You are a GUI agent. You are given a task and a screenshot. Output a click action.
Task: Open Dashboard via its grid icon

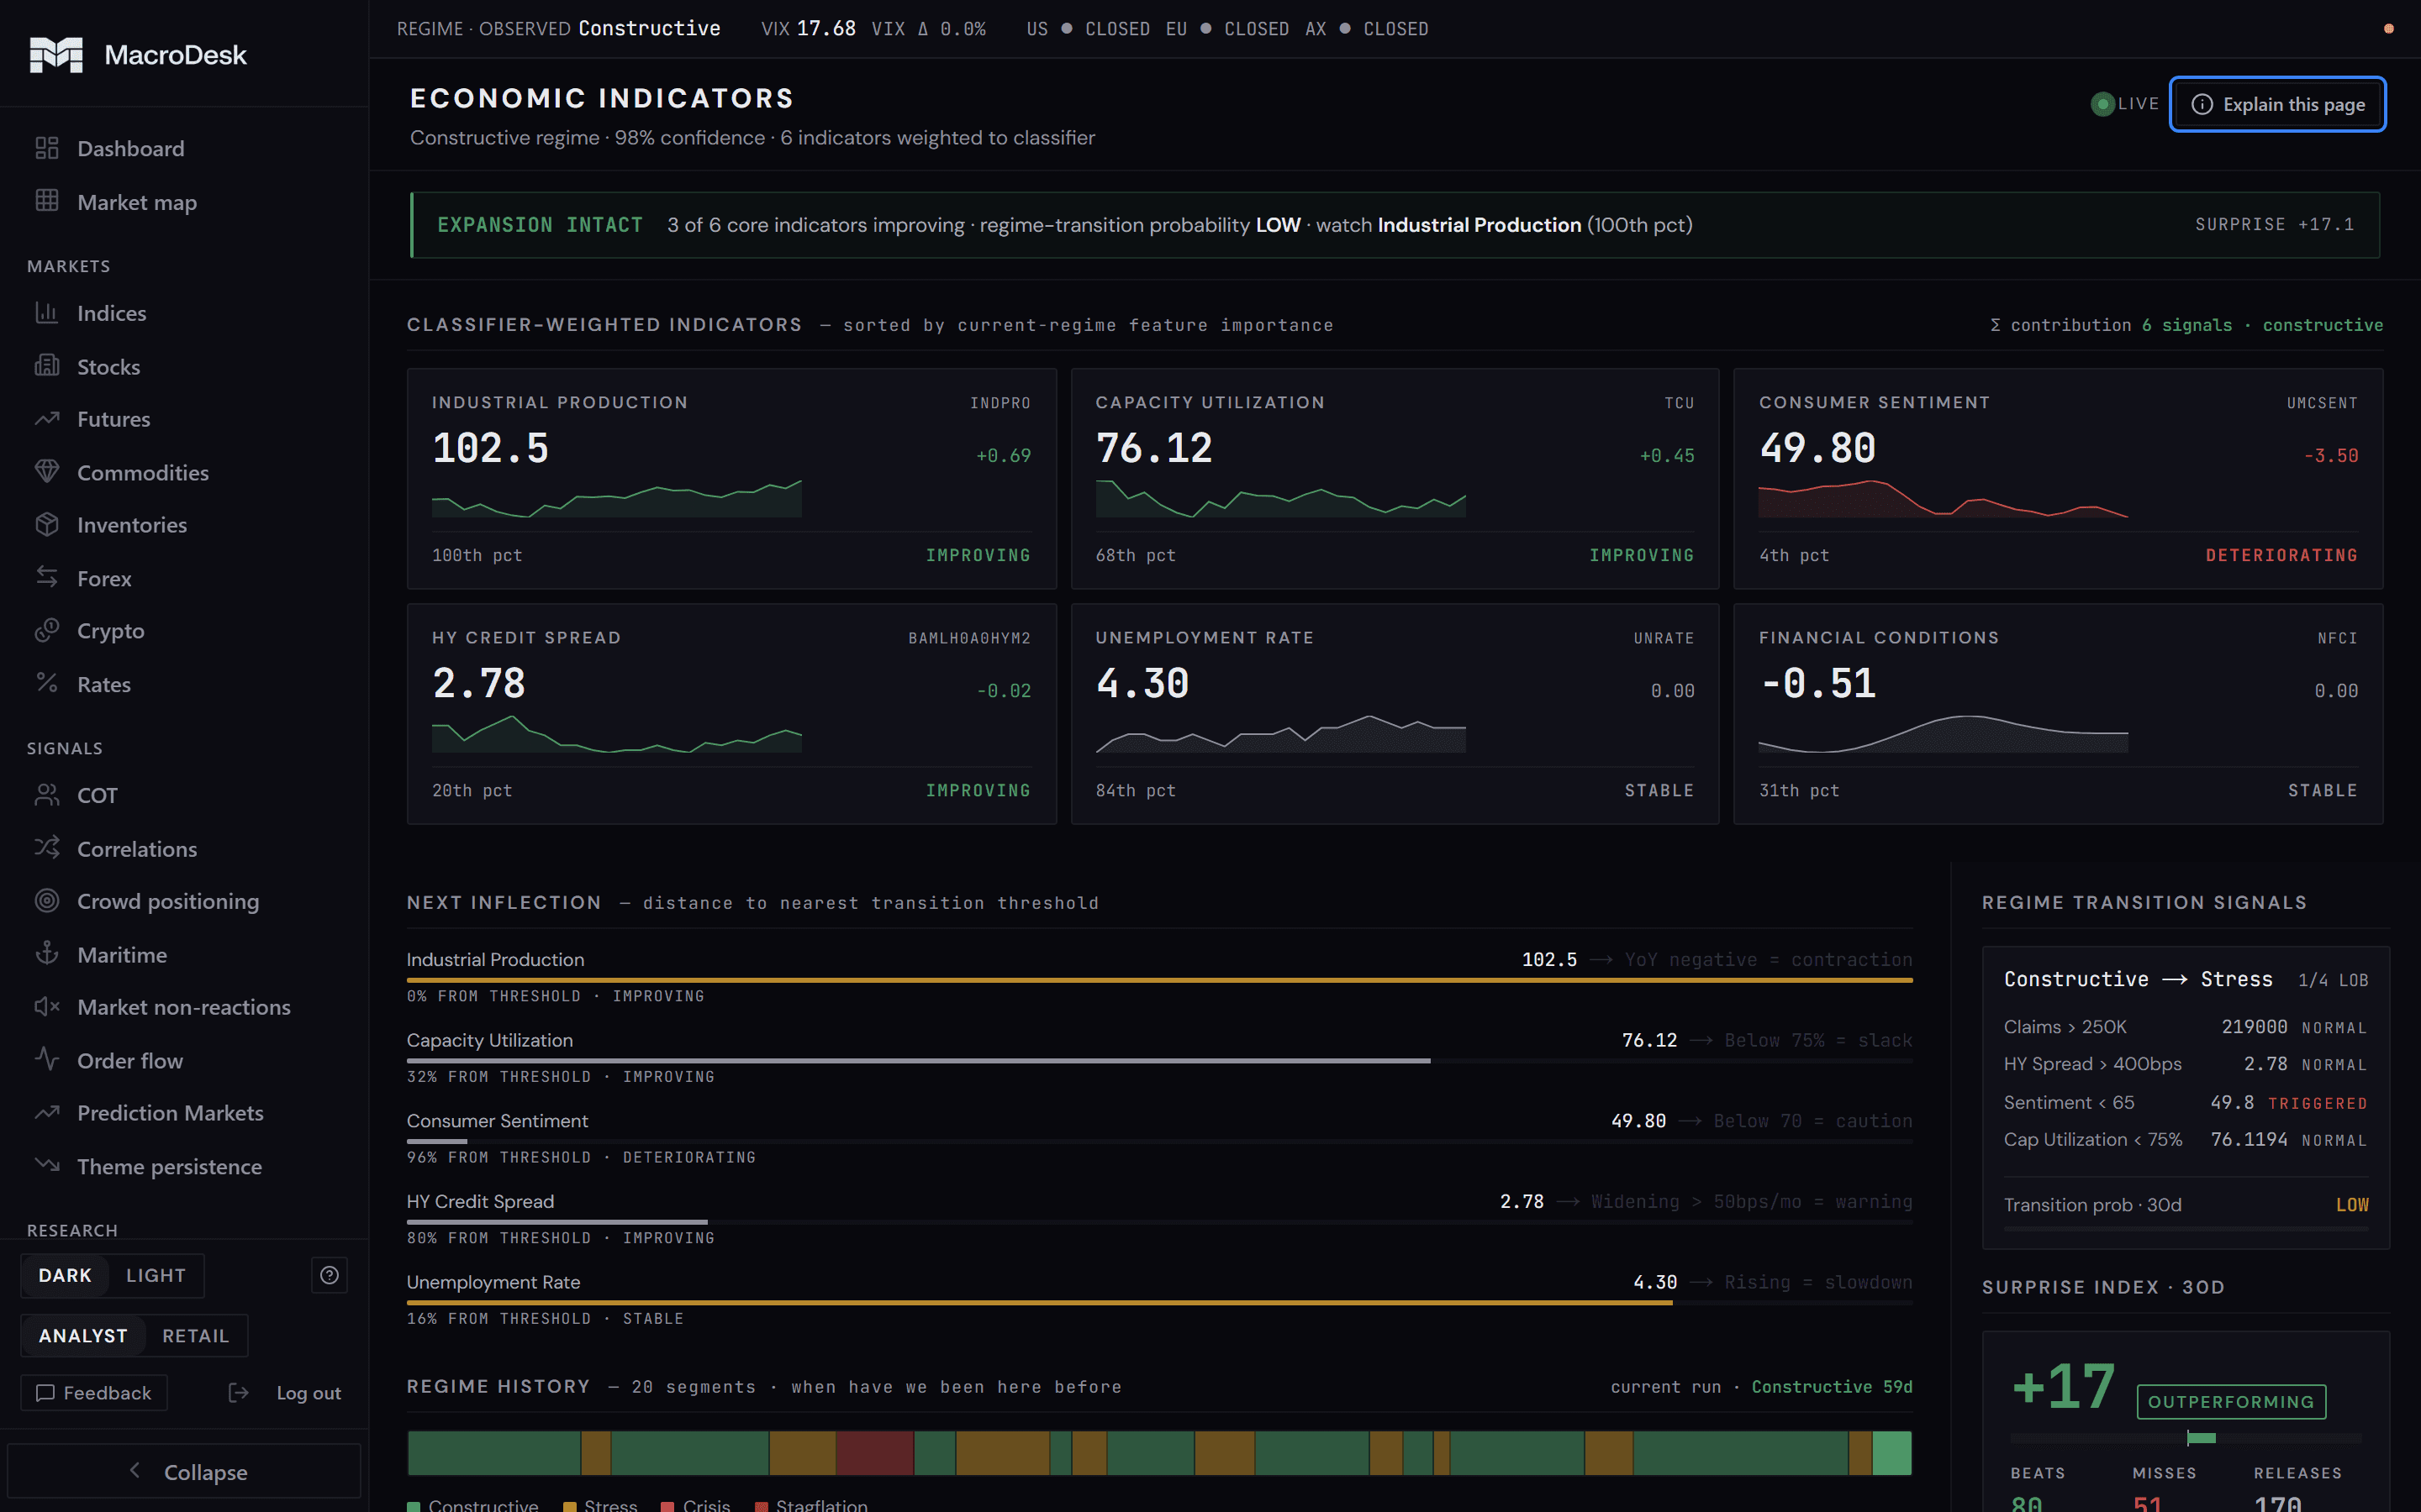tap(47, 148)
